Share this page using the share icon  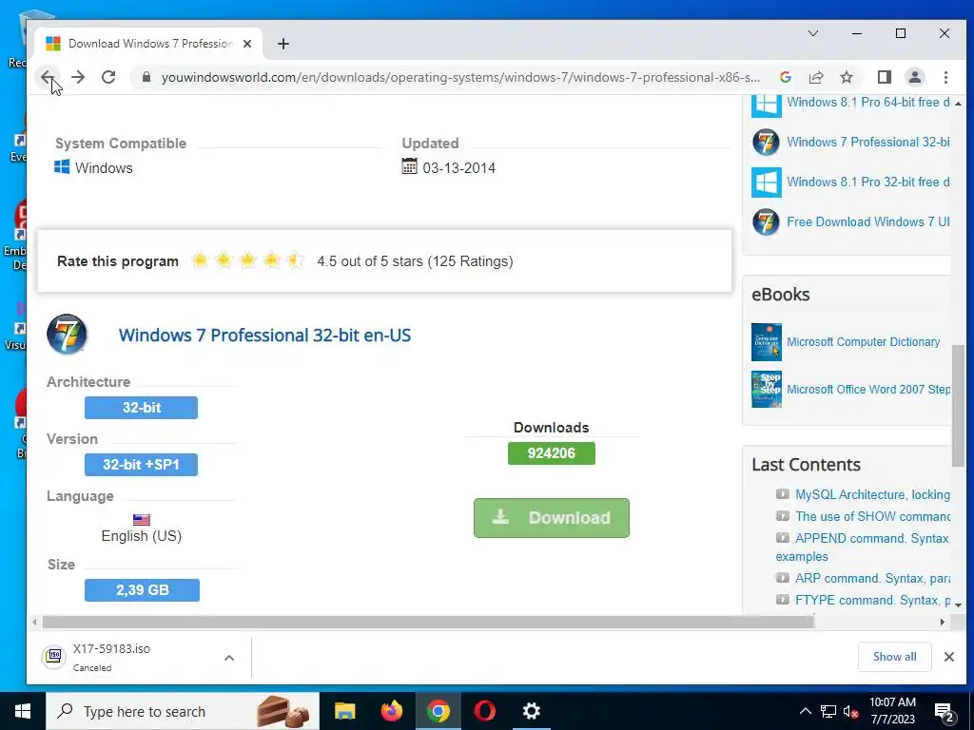(815, 77)
